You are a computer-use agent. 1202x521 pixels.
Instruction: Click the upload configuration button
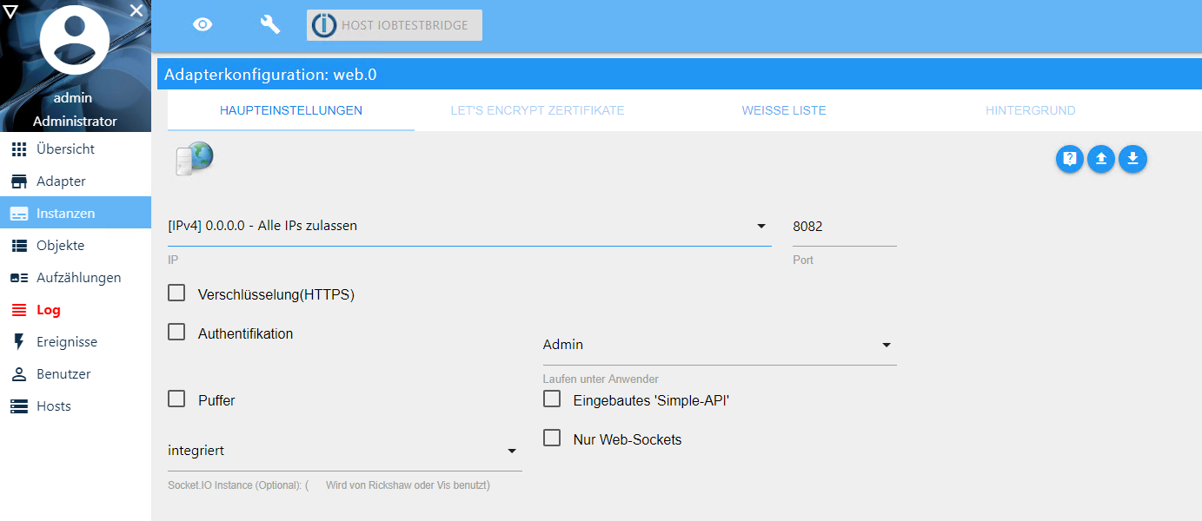[1101, 159]
